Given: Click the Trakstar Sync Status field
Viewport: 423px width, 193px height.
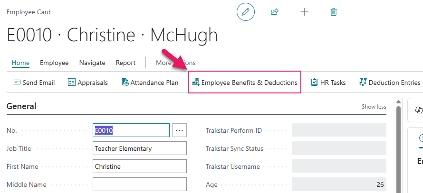Looking at the screenshot, I should [x=339, y=148].
